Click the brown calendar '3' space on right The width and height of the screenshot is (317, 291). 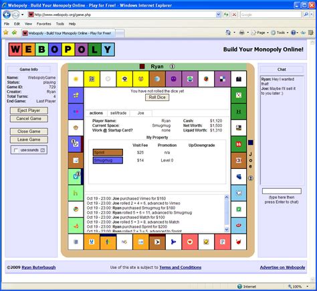239,160
